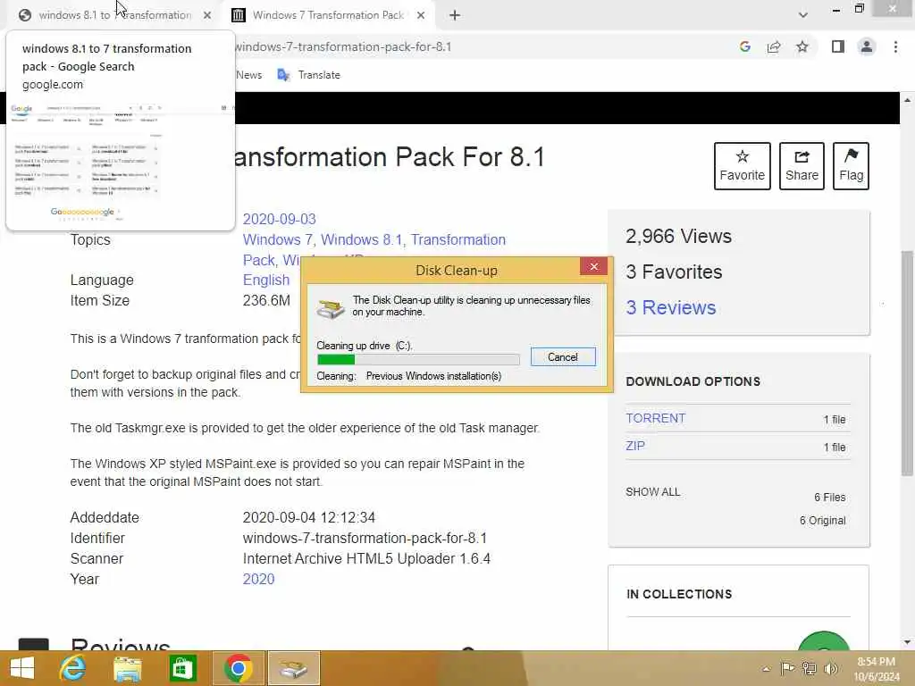Switch to Windows 7 Transformation Pack tab
The image size is (915, 686).
click(x=327, y=15)
